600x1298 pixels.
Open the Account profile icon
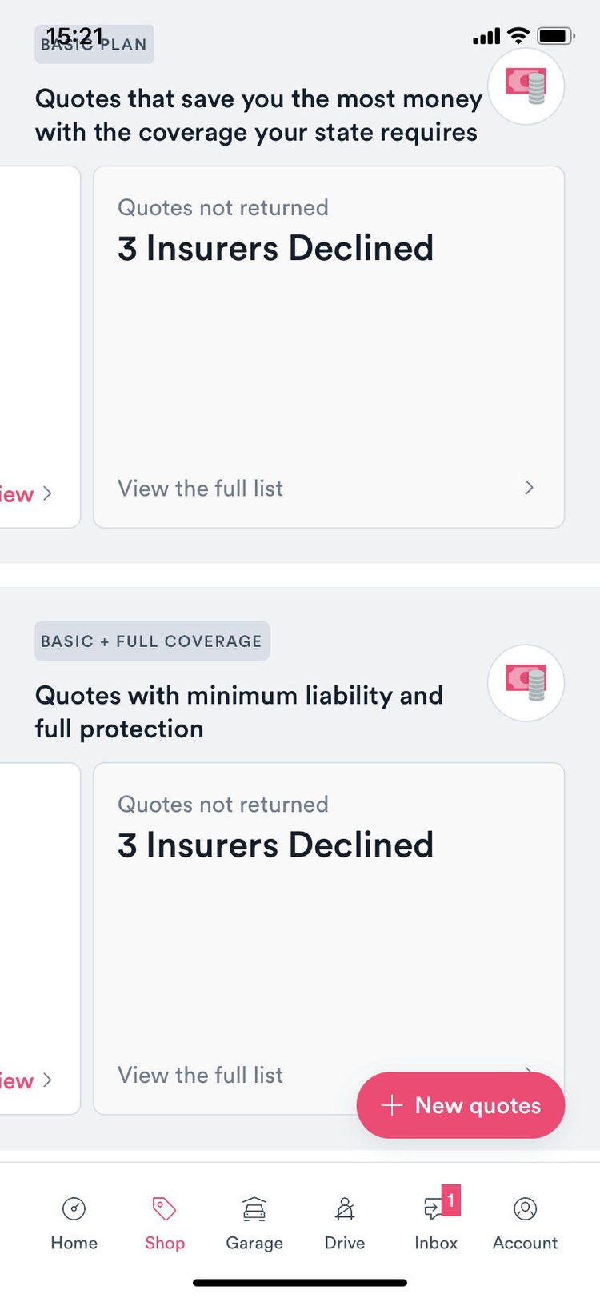525,1210
